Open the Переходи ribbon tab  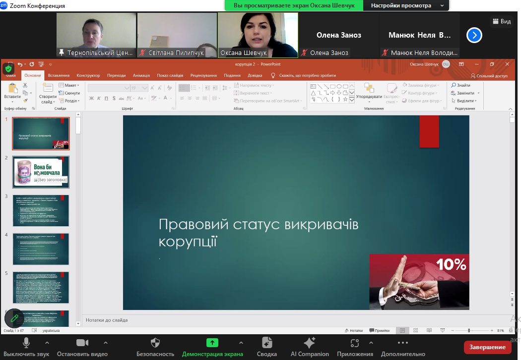pos(116,75)
